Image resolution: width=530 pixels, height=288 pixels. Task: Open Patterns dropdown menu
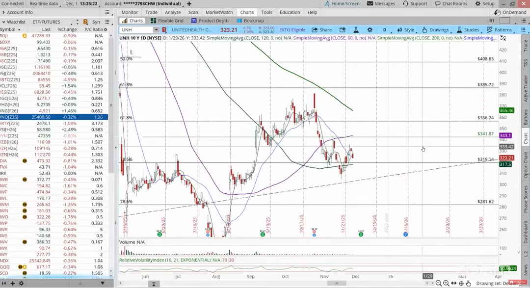tap(501, 30)
